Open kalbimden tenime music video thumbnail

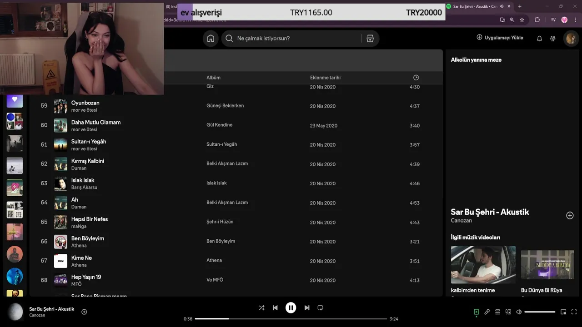pyautogui.click(x=483, y=265)
